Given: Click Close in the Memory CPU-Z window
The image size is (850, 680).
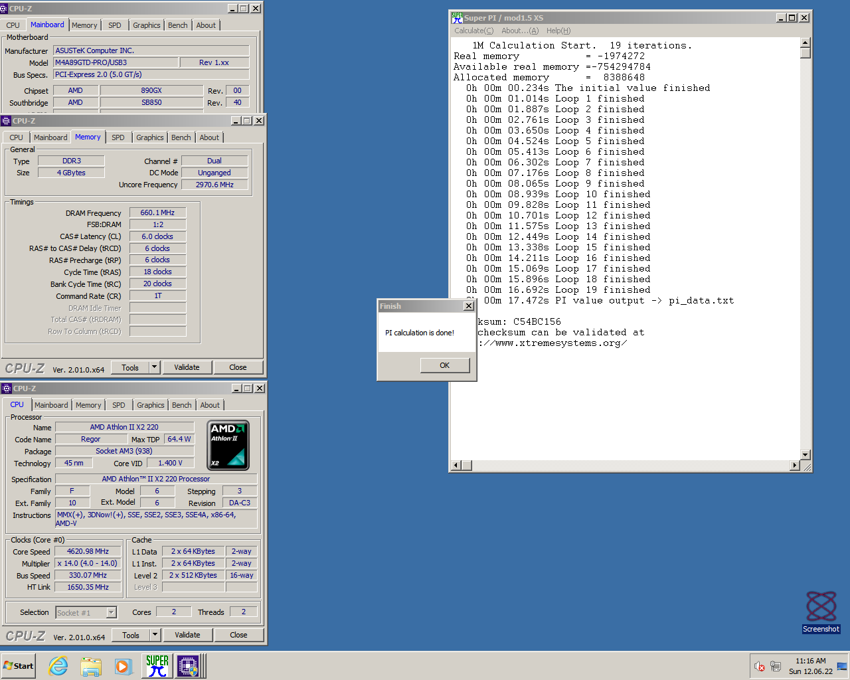Looking at the screenshot, I should click(x=238, y=367).
